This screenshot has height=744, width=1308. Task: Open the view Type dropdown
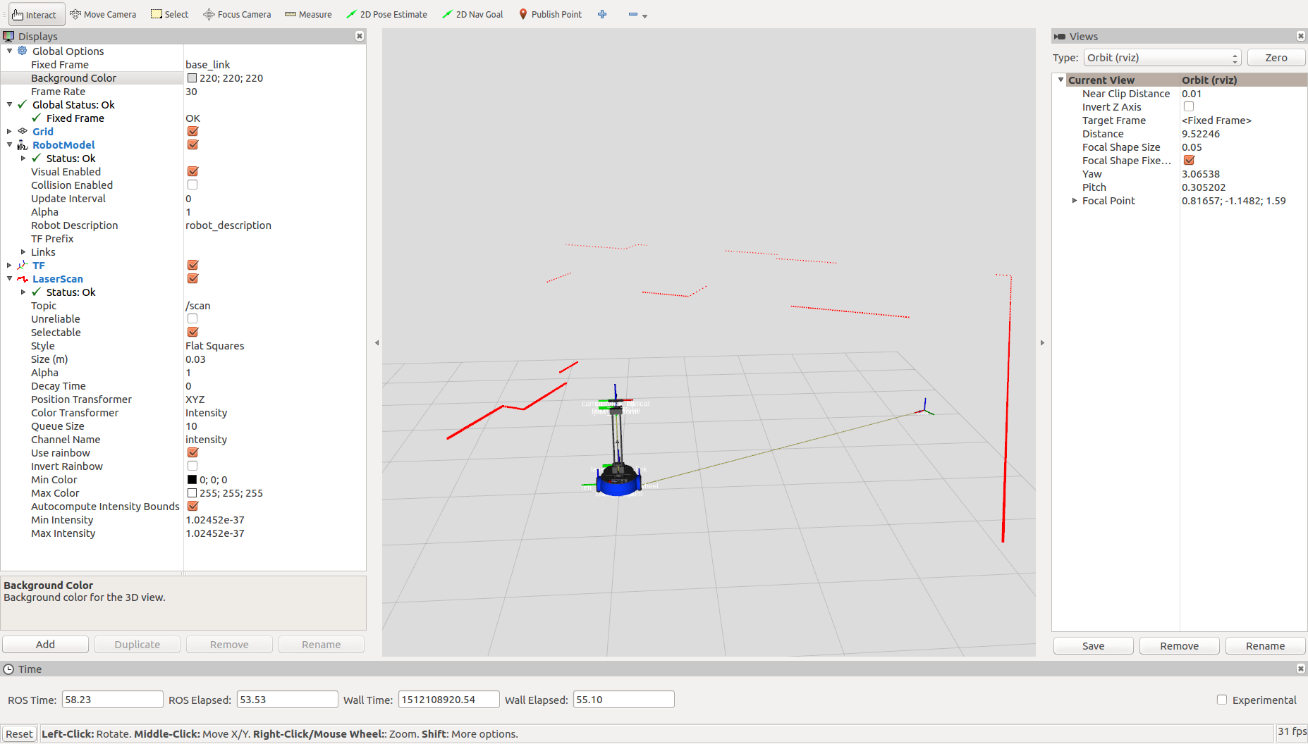[1161, 58]
